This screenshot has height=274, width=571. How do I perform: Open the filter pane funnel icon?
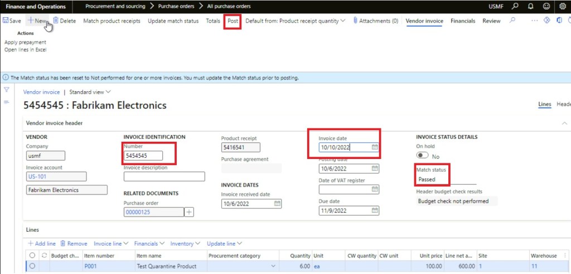pos(7,90)
